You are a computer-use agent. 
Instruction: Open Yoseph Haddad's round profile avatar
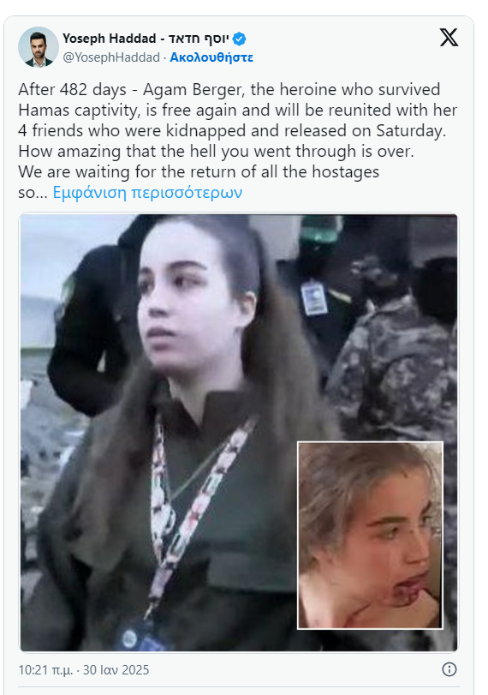click(39, 47)
